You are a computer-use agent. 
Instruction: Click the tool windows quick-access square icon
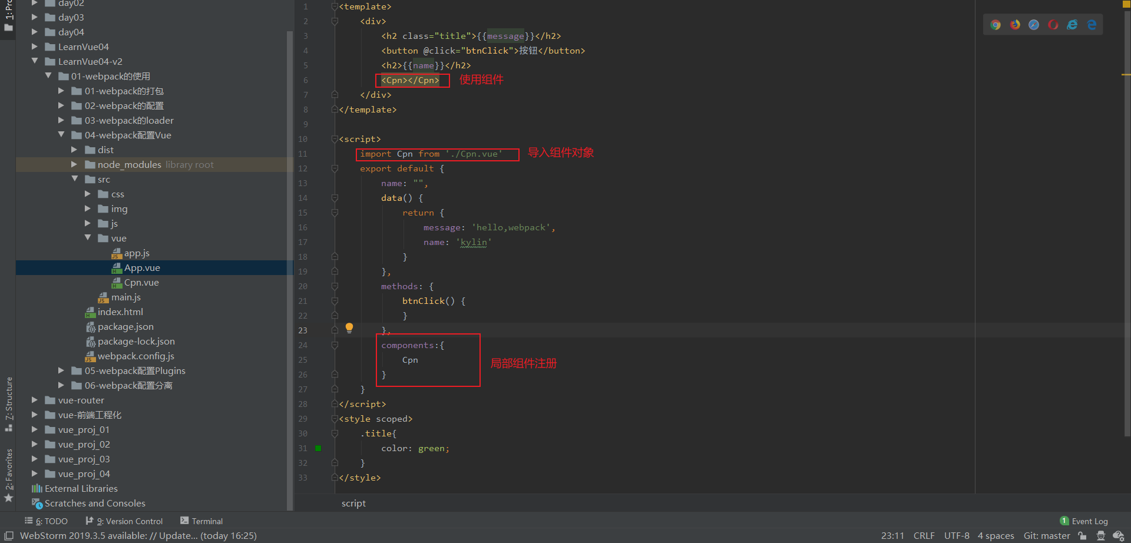[x=9, y=536]
